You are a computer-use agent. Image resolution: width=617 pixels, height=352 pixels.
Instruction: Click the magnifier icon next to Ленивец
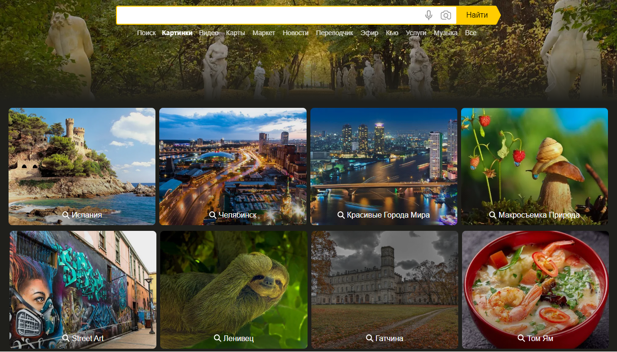pyautogui.click(x=218, y=338)
